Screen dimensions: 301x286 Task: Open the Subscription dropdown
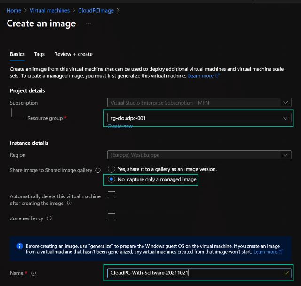tap(198, 103)
